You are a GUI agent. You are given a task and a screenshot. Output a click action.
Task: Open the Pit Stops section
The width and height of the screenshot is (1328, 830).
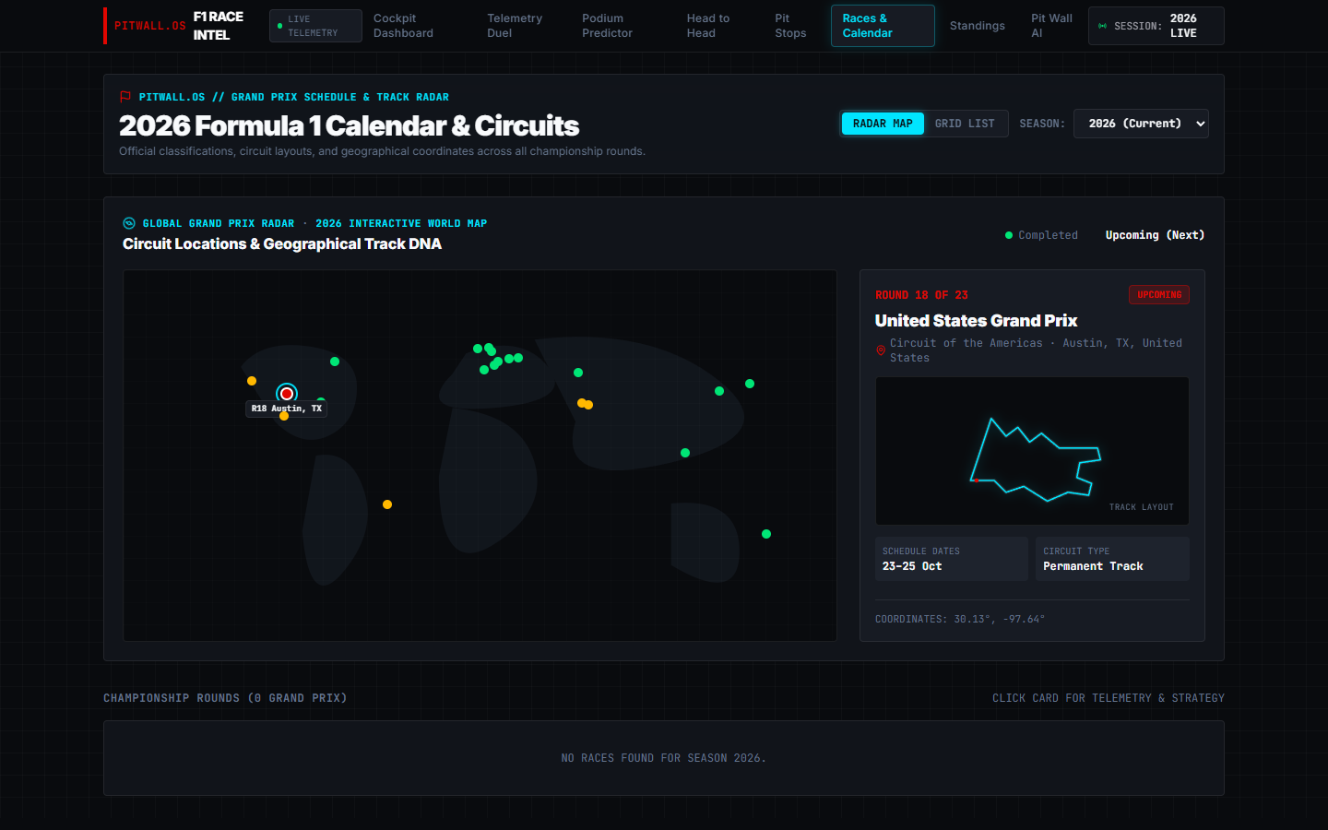coord(790,26)
